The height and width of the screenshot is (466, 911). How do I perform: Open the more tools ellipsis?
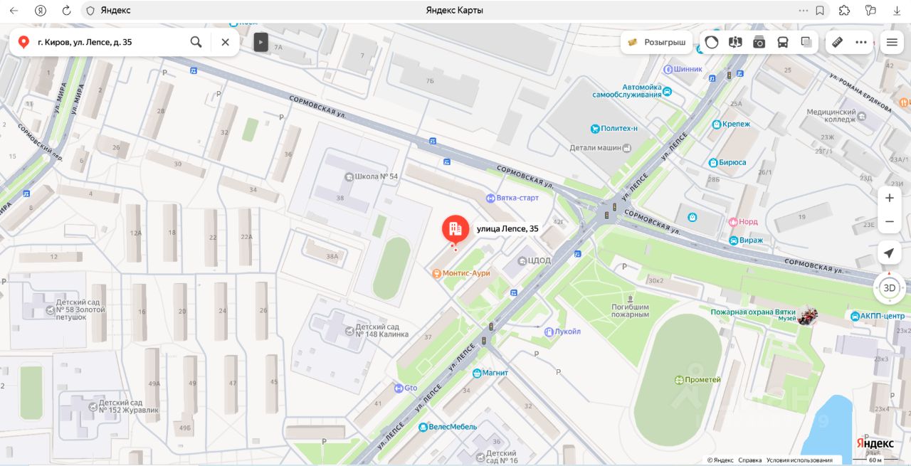tap(861, 42)
